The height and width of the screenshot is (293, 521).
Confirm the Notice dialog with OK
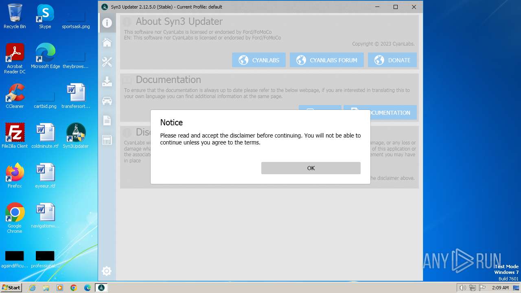(311, 168)
